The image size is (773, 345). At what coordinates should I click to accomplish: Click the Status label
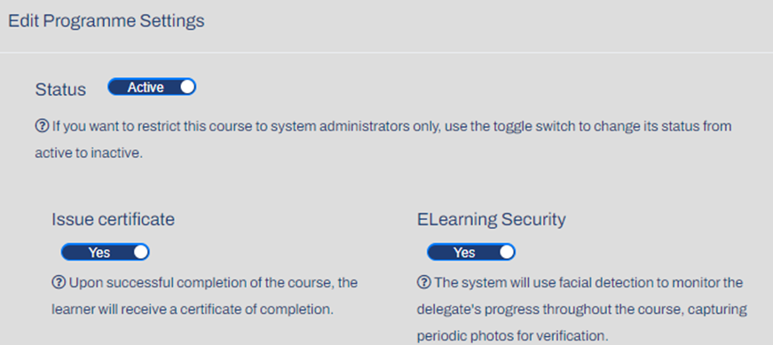(x=60, y=90)
